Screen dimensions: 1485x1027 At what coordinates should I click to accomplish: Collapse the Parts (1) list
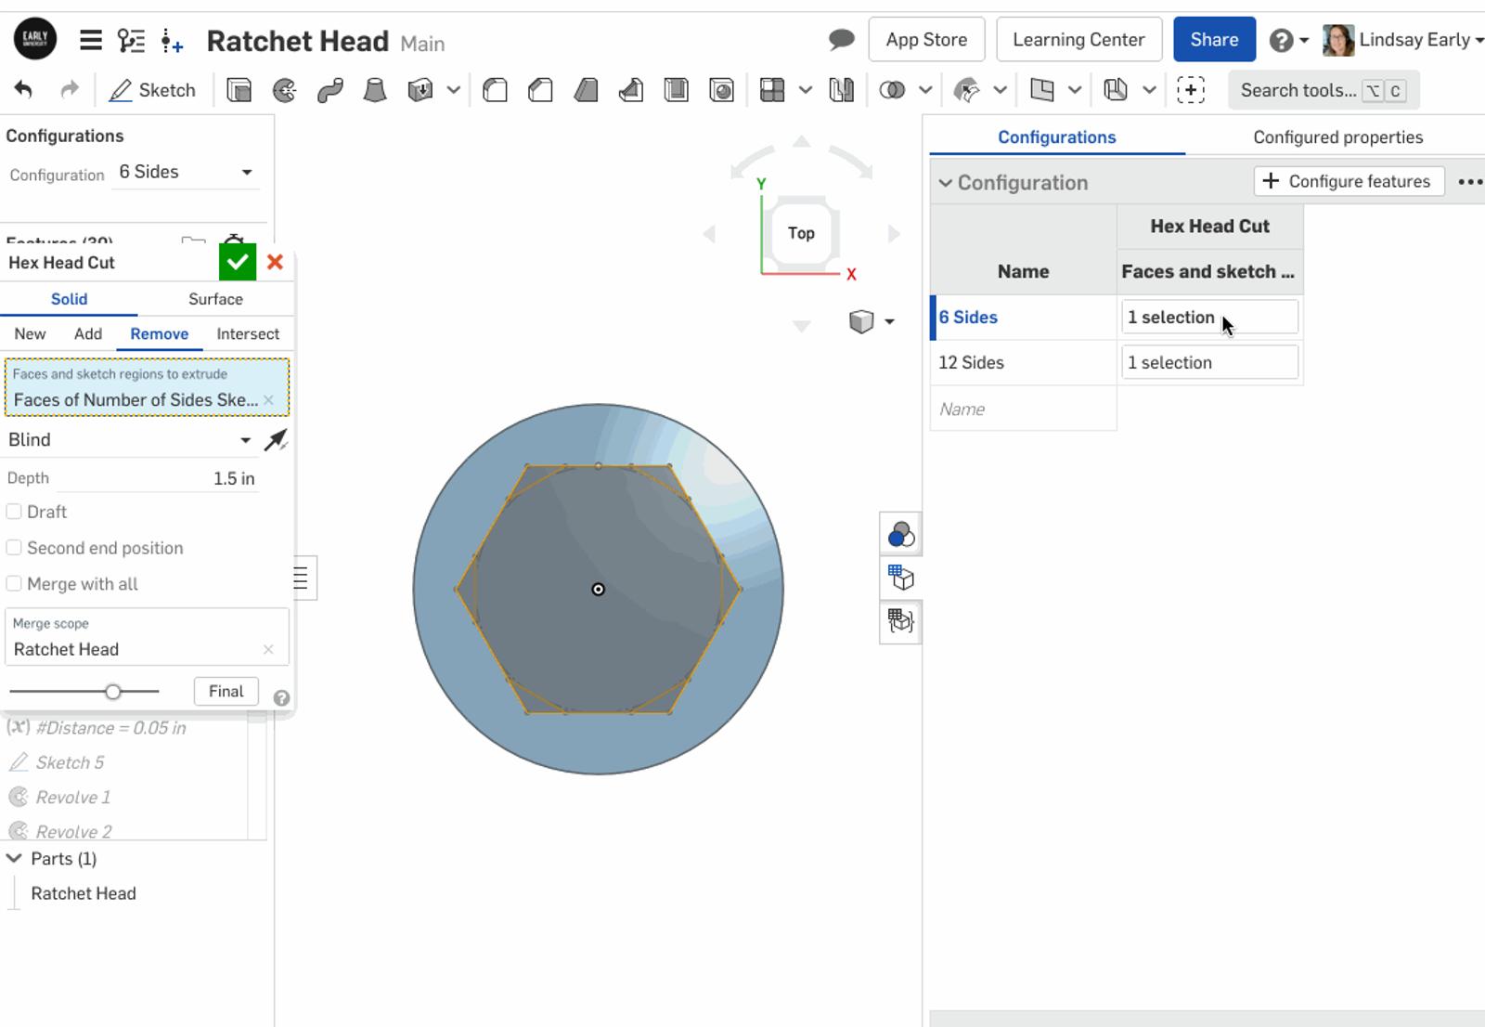[x=15, y=858]
